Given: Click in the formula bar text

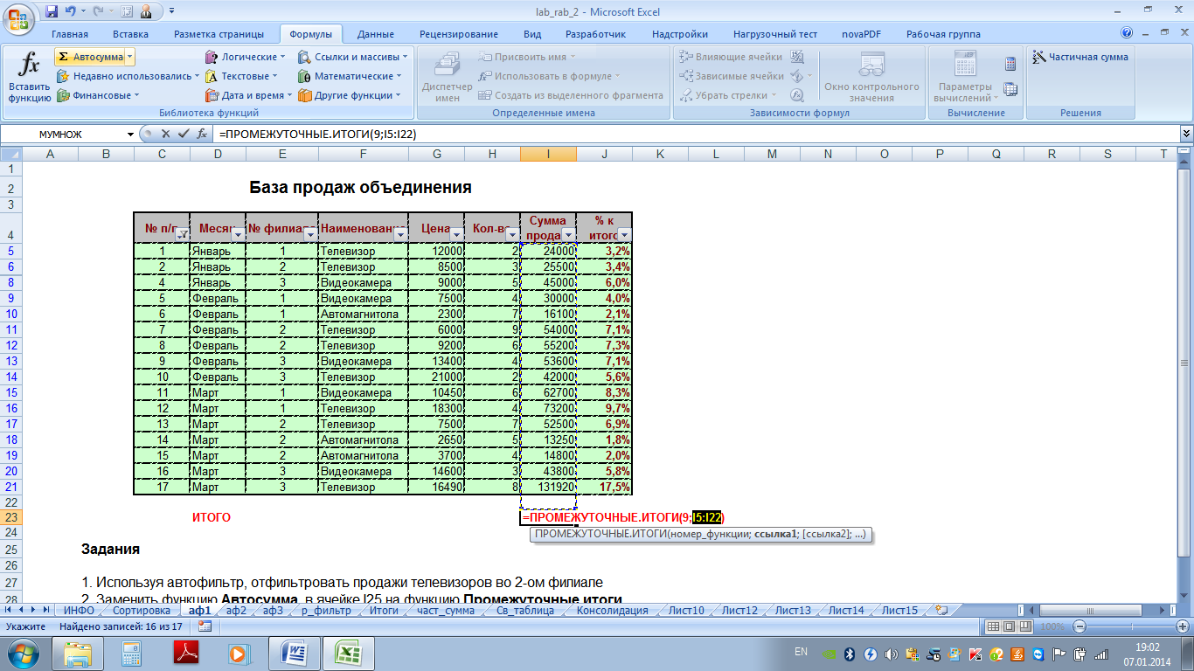Looking at the screenshot, I should pos(696,135).
